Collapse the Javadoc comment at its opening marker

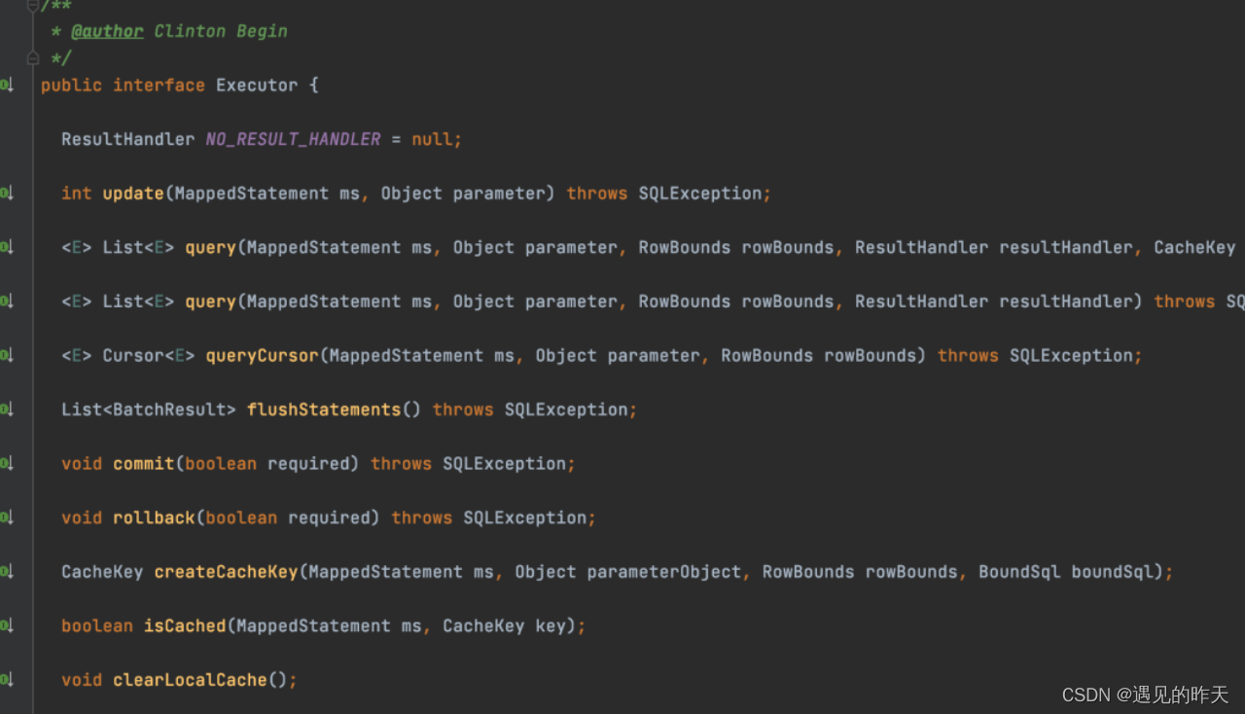(32, 5)
